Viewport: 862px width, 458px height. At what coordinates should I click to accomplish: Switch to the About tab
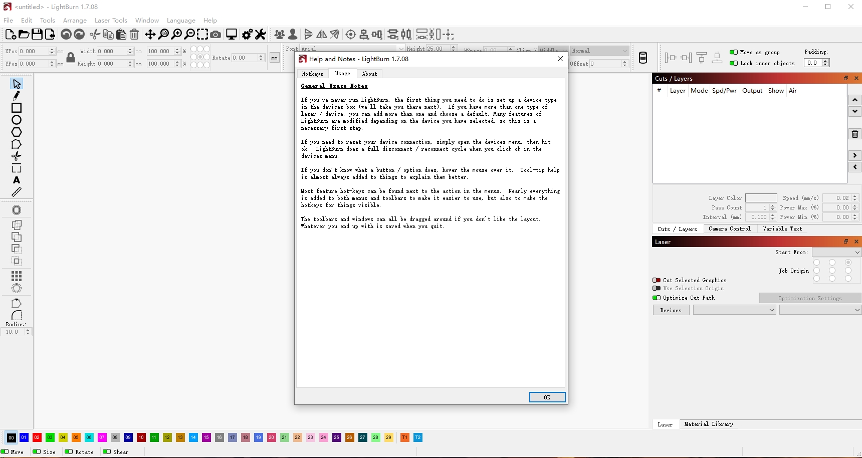click(x=369, y=74)
